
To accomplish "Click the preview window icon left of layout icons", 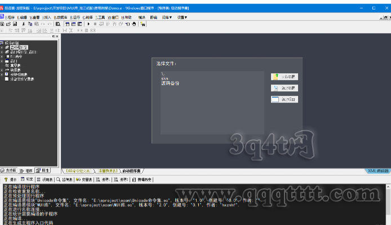I will tap(58, 24).
